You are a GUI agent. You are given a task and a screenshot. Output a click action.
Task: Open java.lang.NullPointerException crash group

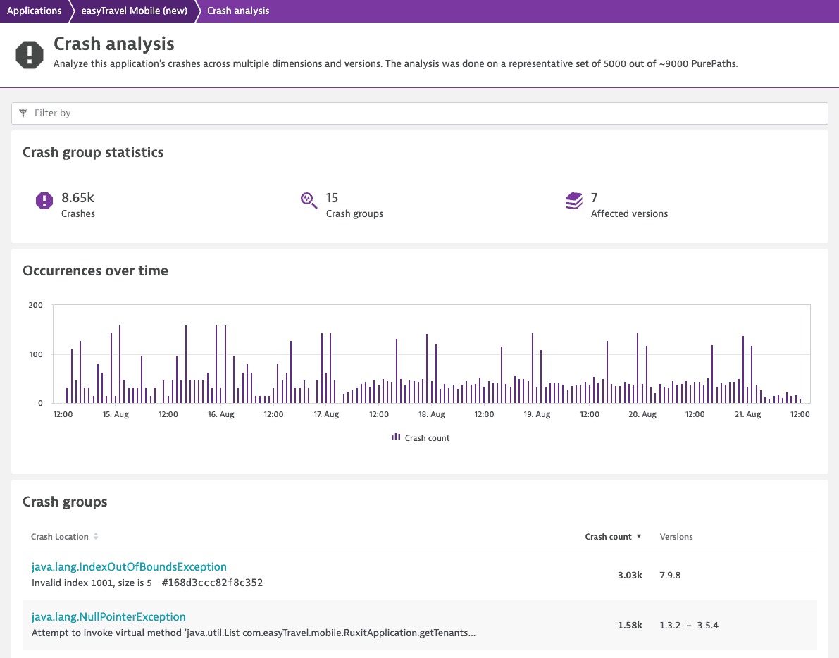pos(108,617)
